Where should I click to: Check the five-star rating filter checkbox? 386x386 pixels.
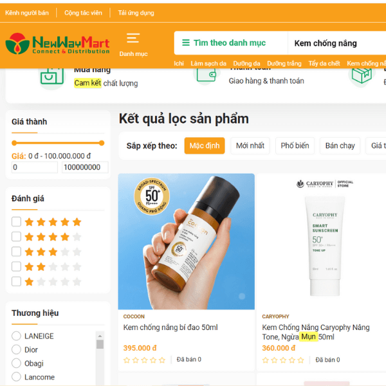coord(16,221)
